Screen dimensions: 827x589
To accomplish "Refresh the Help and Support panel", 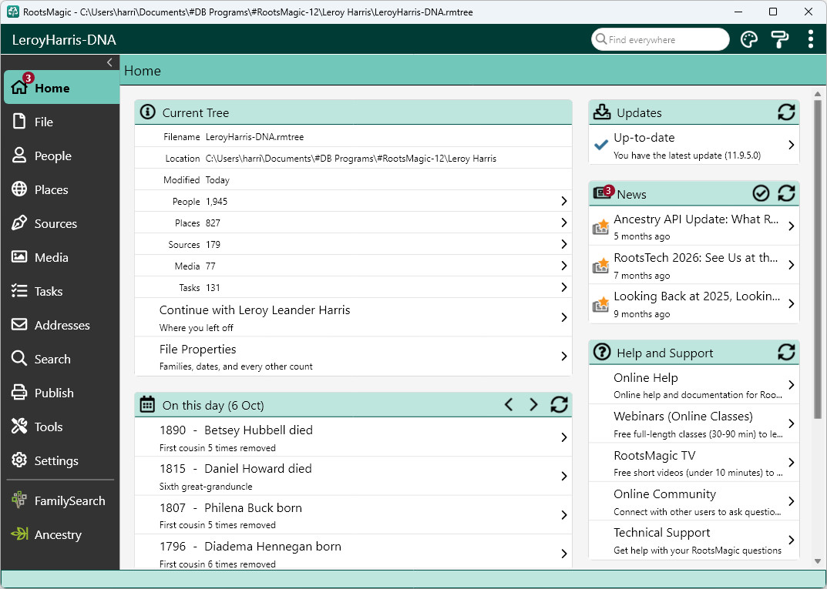I will coord(786,352).
